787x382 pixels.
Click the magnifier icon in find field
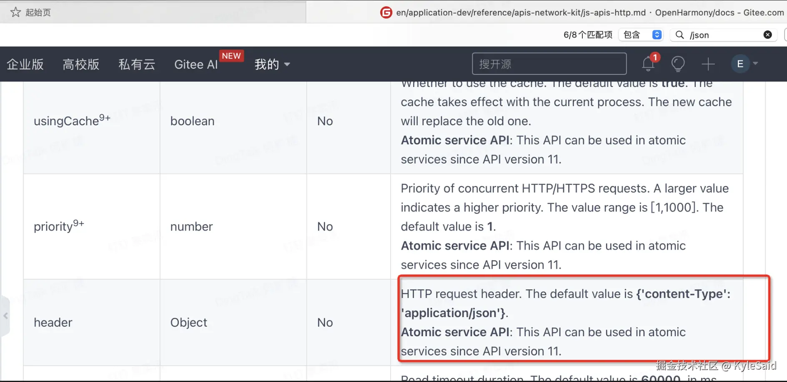[x=679, y=35]
